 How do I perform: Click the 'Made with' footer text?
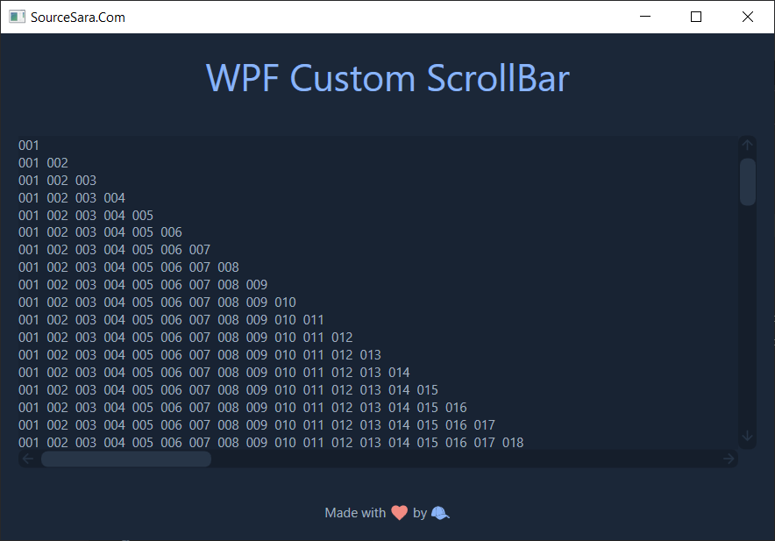(x=354, y=513)
